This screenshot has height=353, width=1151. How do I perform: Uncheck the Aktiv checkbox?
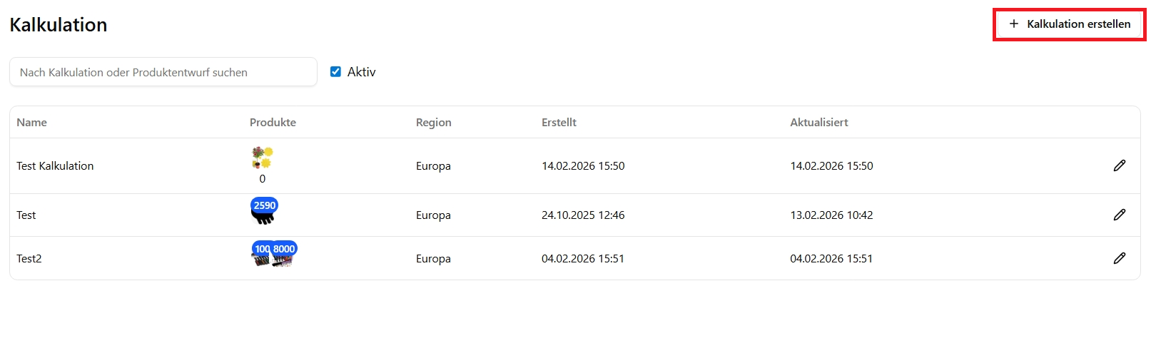click(x=335, y=71)
